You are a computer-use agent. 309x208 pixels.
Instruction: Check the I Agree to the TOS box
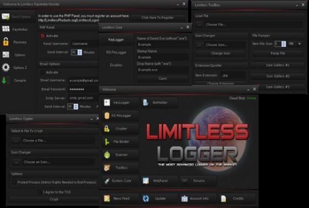(40, 192)
